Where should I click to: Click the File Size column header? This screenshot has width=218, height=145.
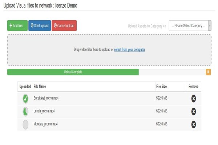[x=161, y=86]
